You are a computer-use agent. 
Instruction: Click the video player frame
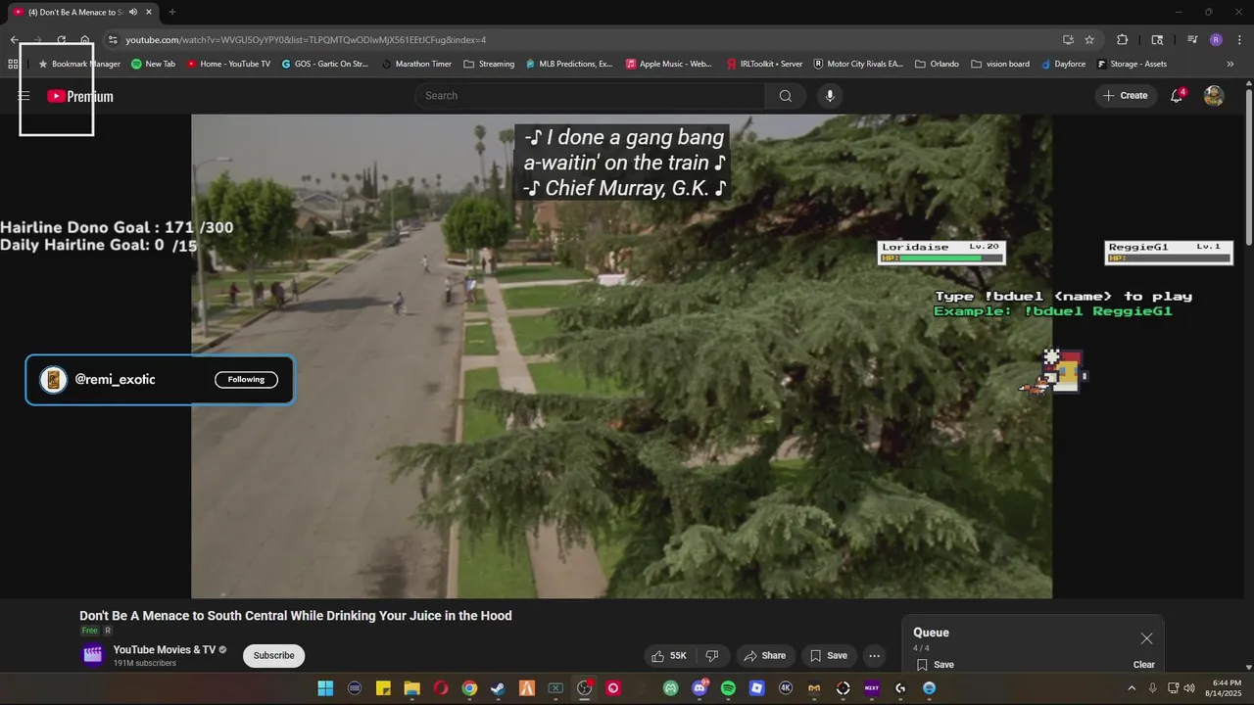point(621,356)
